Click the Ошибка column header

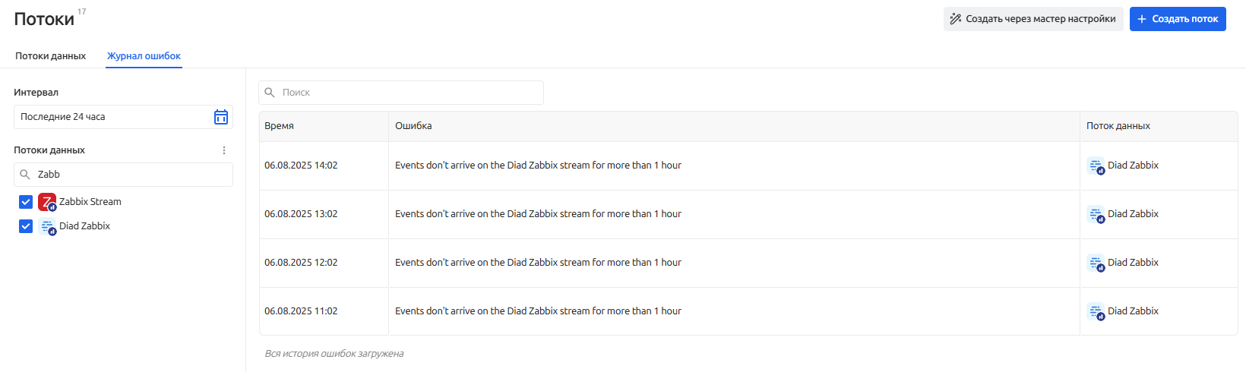pyautogui.click(x=413, y=126)
